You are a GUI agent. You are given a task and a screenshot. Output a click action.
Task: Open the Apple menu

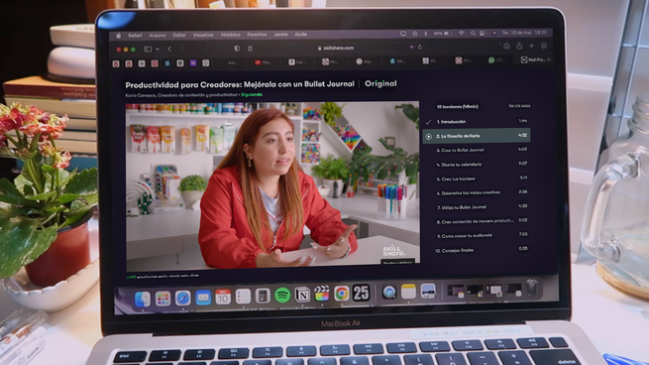click(x=118, y=36)
